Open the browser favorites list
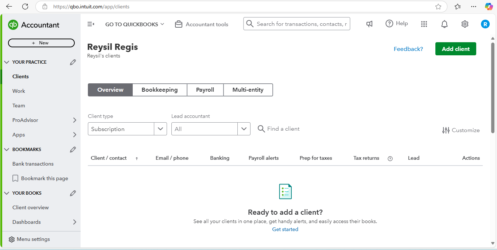The height and width of the screenshot is (250, 497). pos(458,7)
